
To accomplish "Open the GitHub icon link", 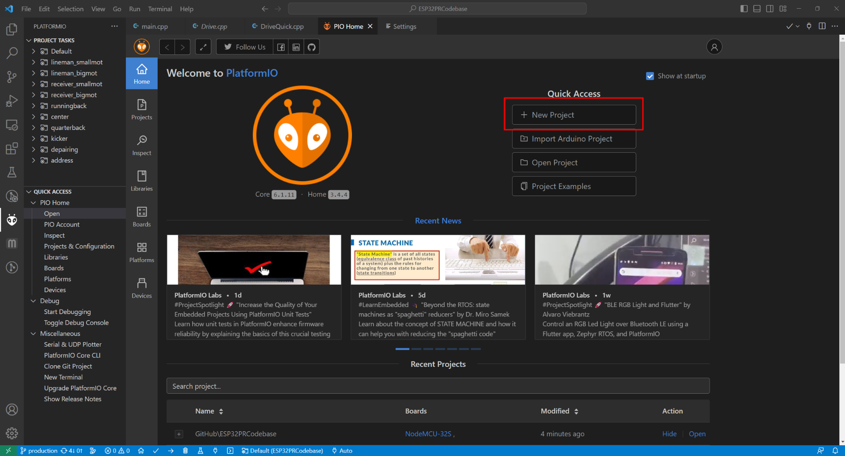I will [x=312, y=47].
